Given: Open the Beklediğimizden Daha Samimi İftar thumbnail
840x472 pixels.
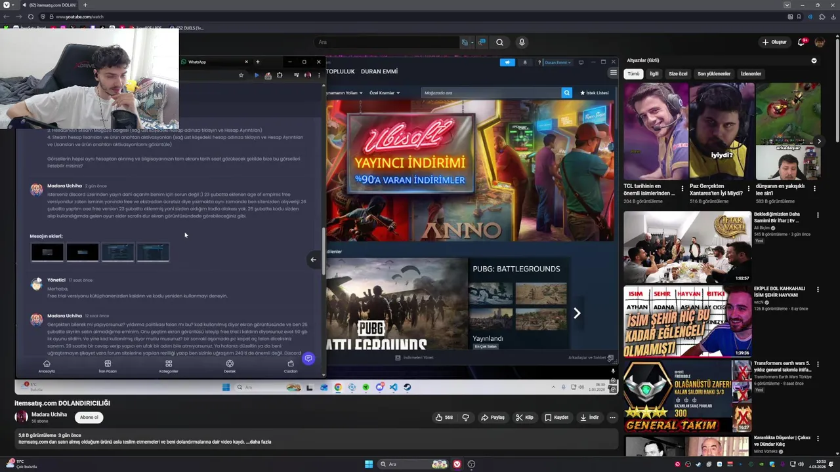Looking at the screenshot, I should tap(687, 246).
